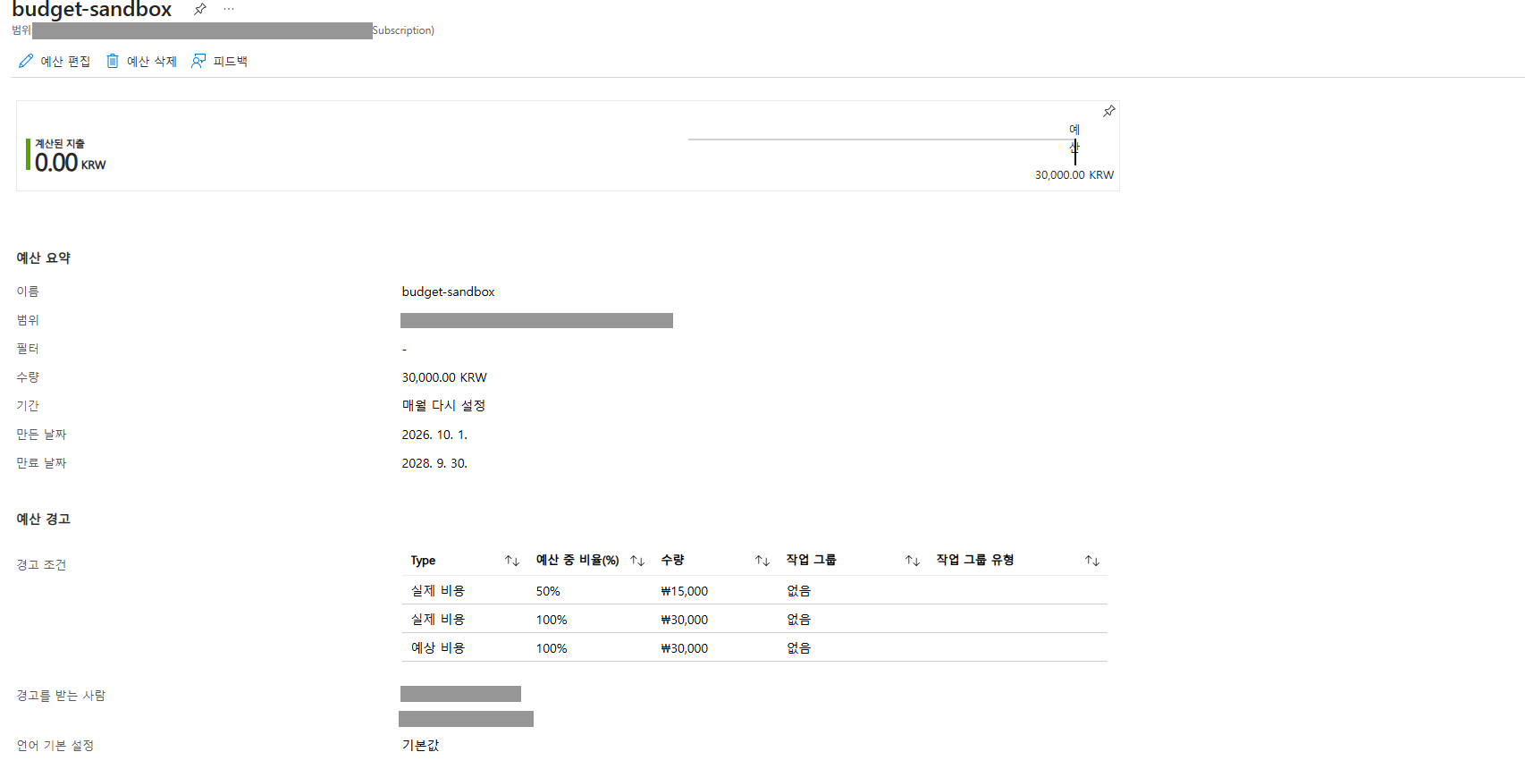Sort by 예산 중 비율(%) column arrows
Screen dimensions: 1525x769
pyautogui.click(x=637, y=561)
